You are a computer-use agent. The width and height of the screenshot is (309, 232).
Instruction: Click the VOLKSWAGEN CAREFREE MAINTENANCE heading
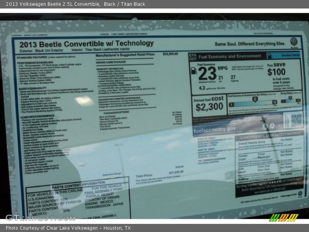pyautogui.click(x=119, y=99)
